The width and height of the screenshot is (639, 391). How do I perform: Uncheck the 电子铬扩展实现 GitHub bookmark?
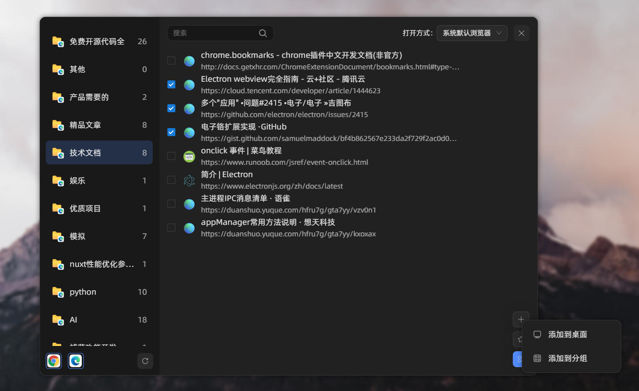click(x=171, y=132)
